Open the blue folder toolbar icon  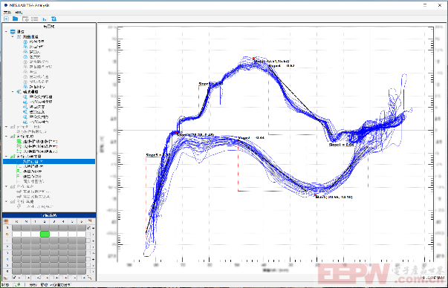click(x=15, y=19)
